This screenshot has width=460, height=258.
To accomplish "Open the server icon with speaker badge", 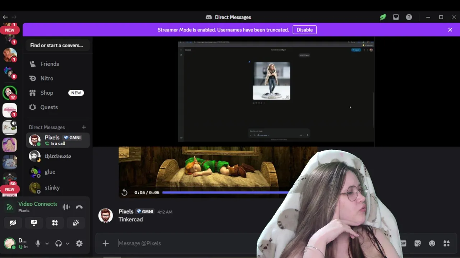I will 10,127.
